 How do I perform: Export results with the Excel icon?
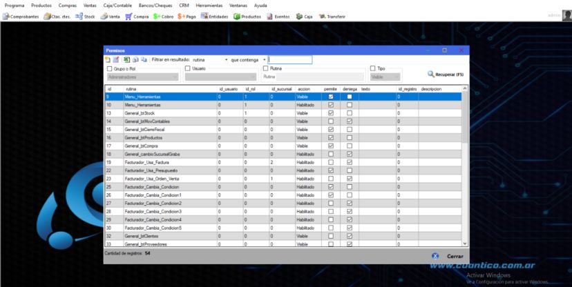[126, 59]
